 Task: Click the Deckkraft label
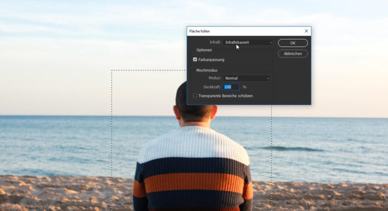(x=212, y=87)
